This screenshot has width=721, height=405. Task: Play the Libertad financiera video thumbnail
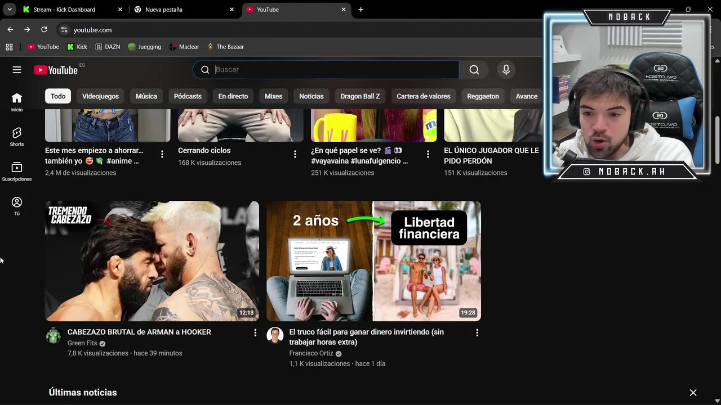pos(373,261)
